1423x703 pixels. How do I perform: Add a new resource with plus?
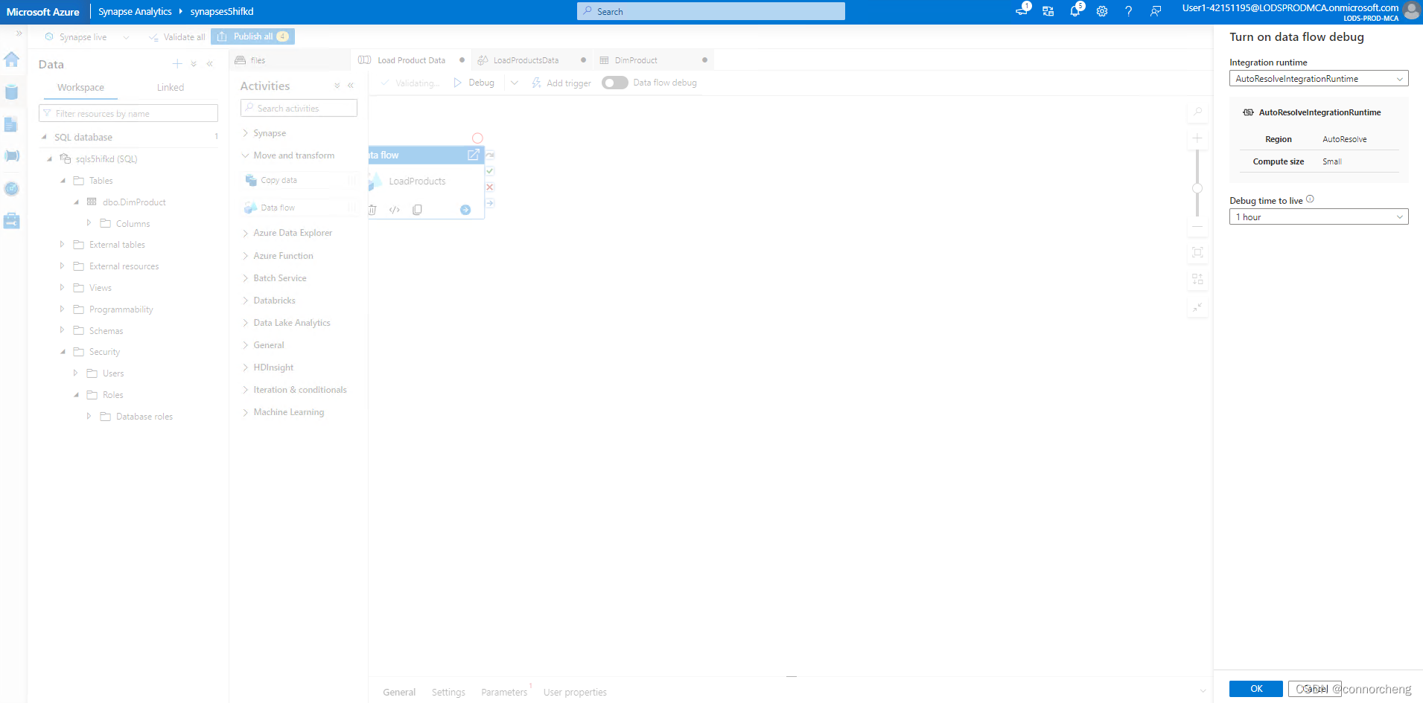[177, 64]
